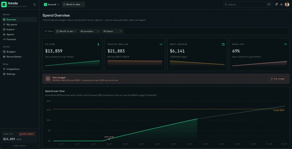This screenshot has height=149, width=292.
Task: Open the Acme AI workspace switcher
Action: tap(51, 4)
